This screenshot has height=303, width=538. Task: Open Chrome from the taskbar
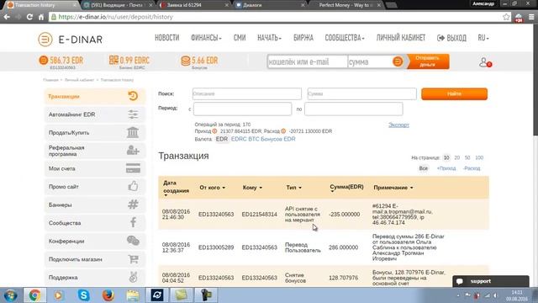pos(34,295)
